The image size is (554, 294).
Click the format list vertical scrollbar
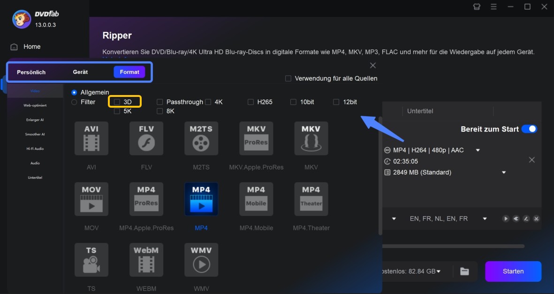[x=380, y=176]
